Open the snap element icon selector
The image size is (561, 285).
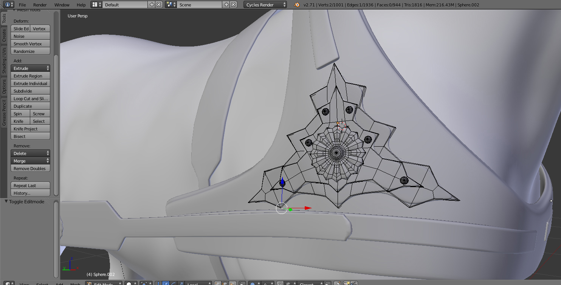pyautogui.click(x=290, y=283)
